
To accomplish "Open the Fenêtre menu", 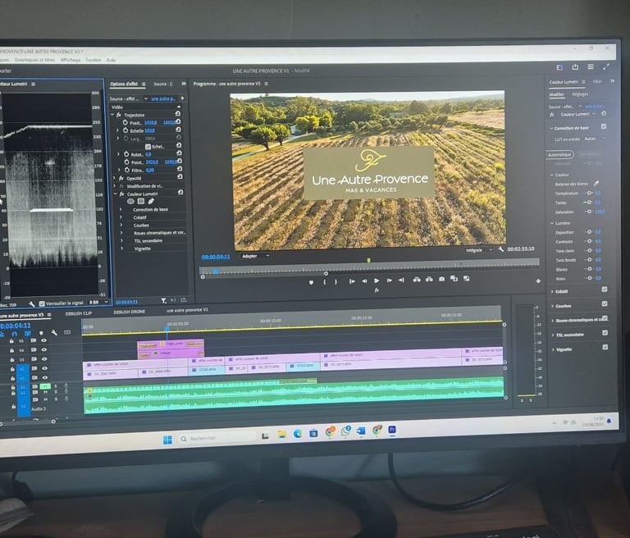I will click(94, 60).
